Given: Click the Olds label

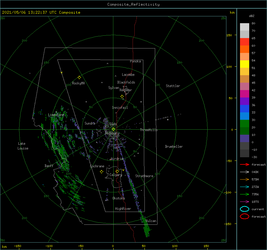Looking at the screenshot, I should (x=113, y=124).
